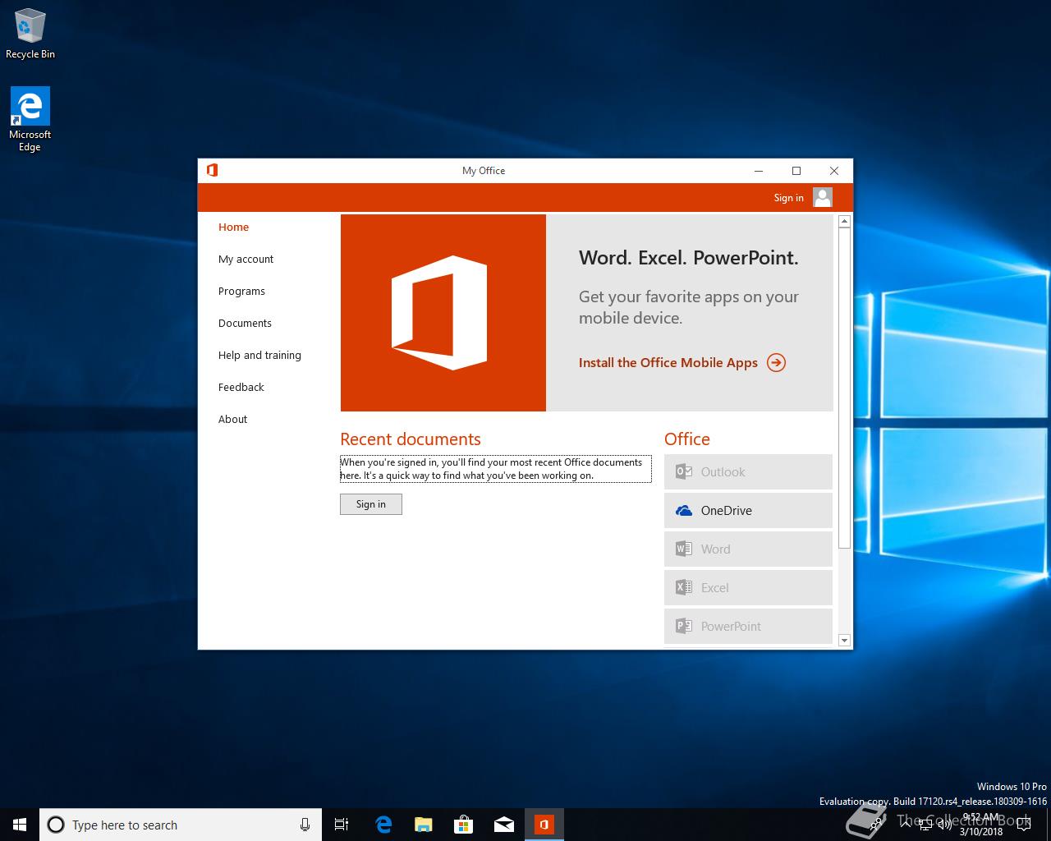Click Sign in link in orange header

788,198
